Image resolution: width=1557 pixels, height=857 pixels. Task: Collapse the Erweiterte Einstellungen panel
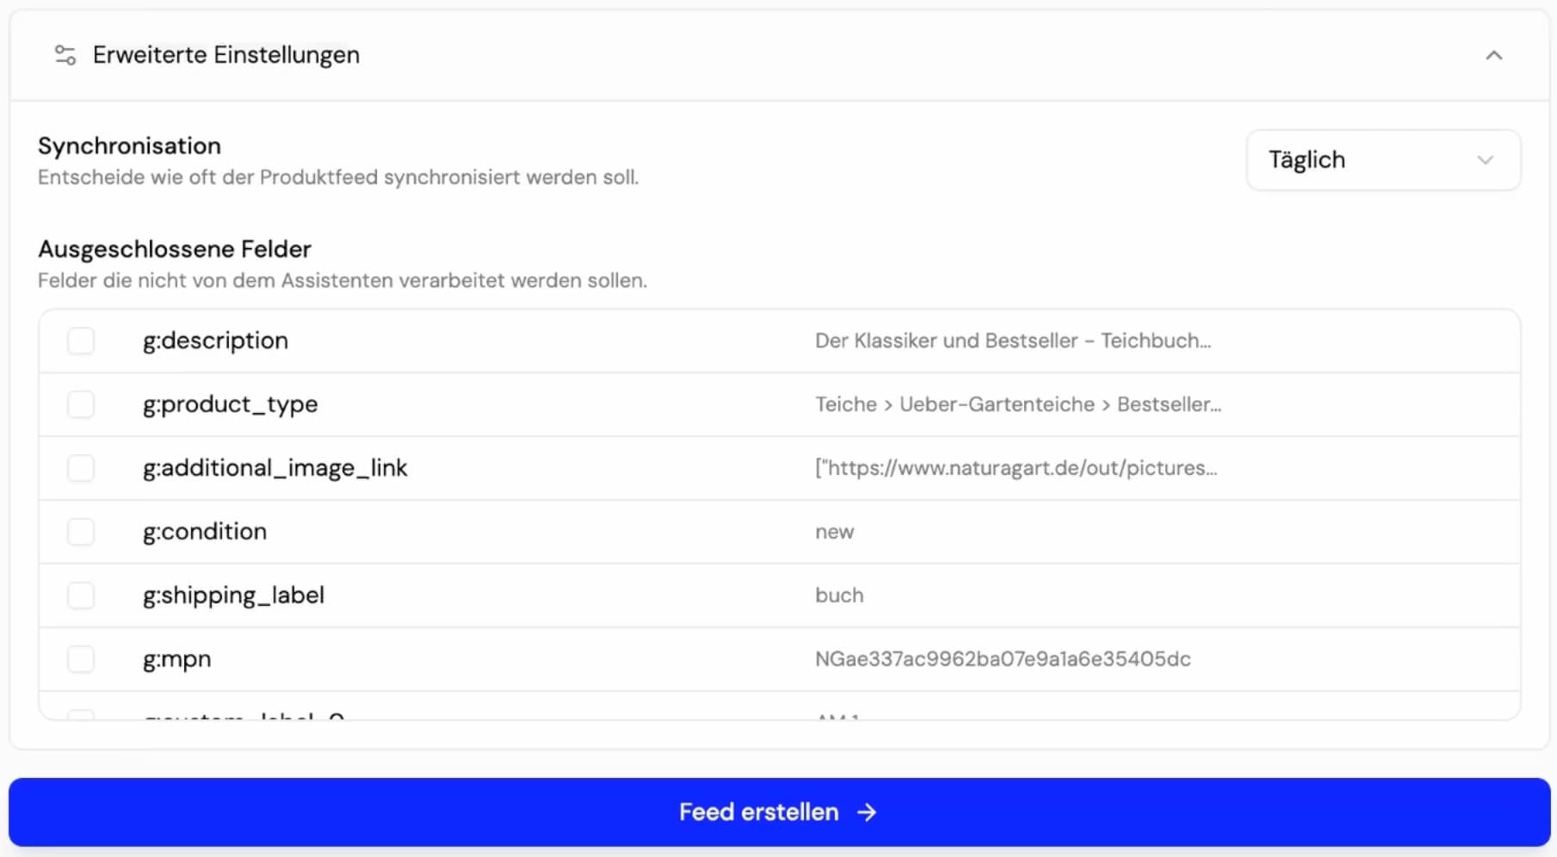1493,55
